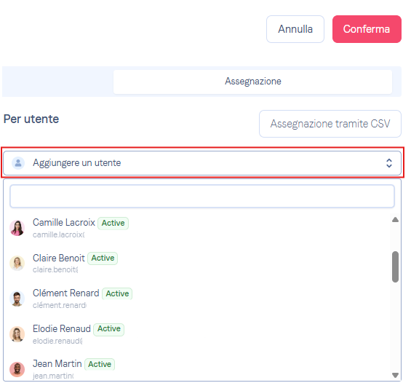Click Camille Lacroix's avatar photo
411x391 pixels.
(x=17, y=228)
